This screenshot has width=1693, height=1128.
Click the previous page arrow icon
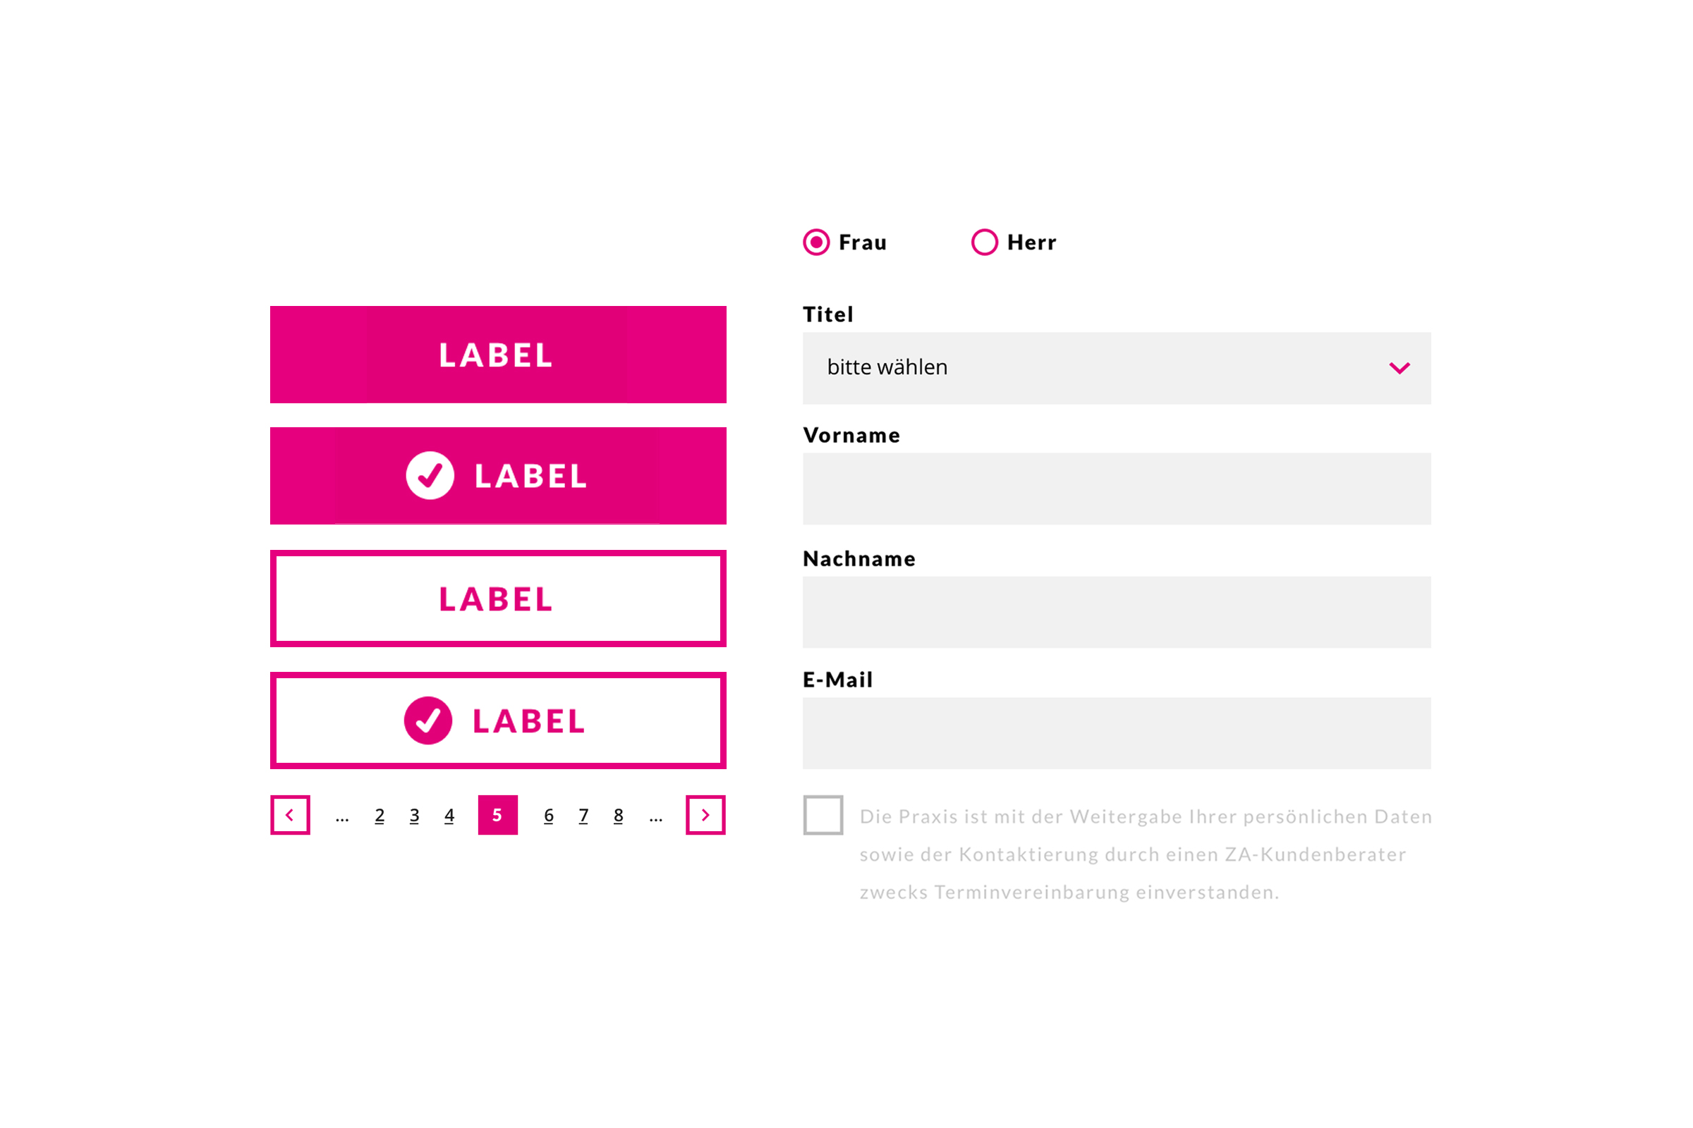pos(290,815)
